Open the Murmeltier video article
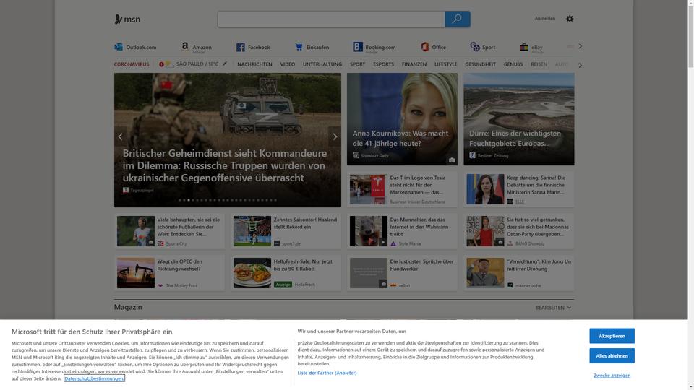 pos(402,231)
